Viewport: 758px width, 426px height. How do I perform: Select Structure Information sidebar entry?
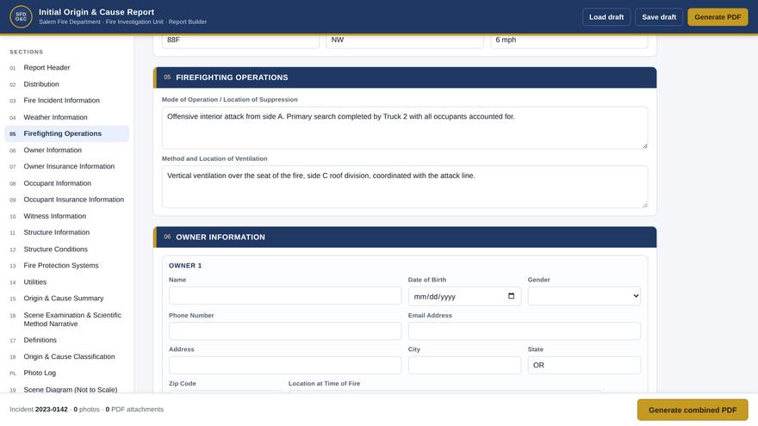pyautogui.click(x=66, y=232)
